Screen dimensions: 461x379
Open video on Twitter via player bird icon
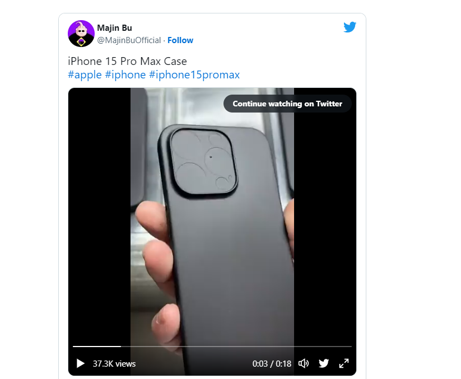coord(324,363)
